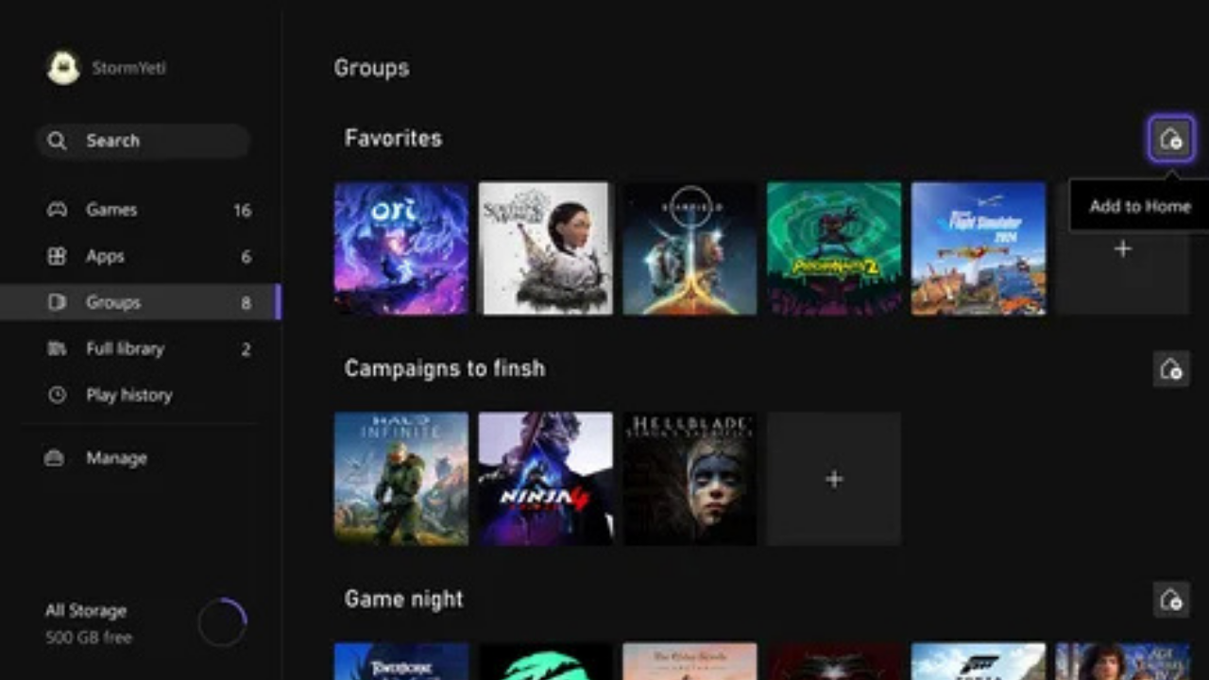Viewport: 1209px width, 680px height.
Task: Click the storage progress ring
Action: point(223,621)
